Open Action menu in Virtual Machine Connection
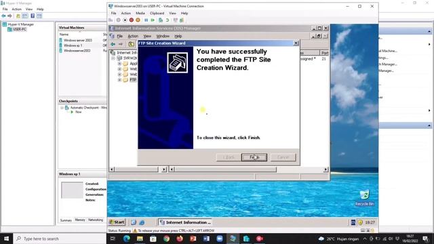The image size is (434, 244). (x=125, y=13)
